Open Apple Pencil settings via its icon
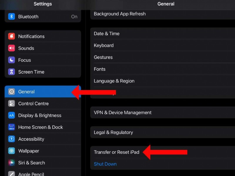The image size is (235, 176). [11, 174]
